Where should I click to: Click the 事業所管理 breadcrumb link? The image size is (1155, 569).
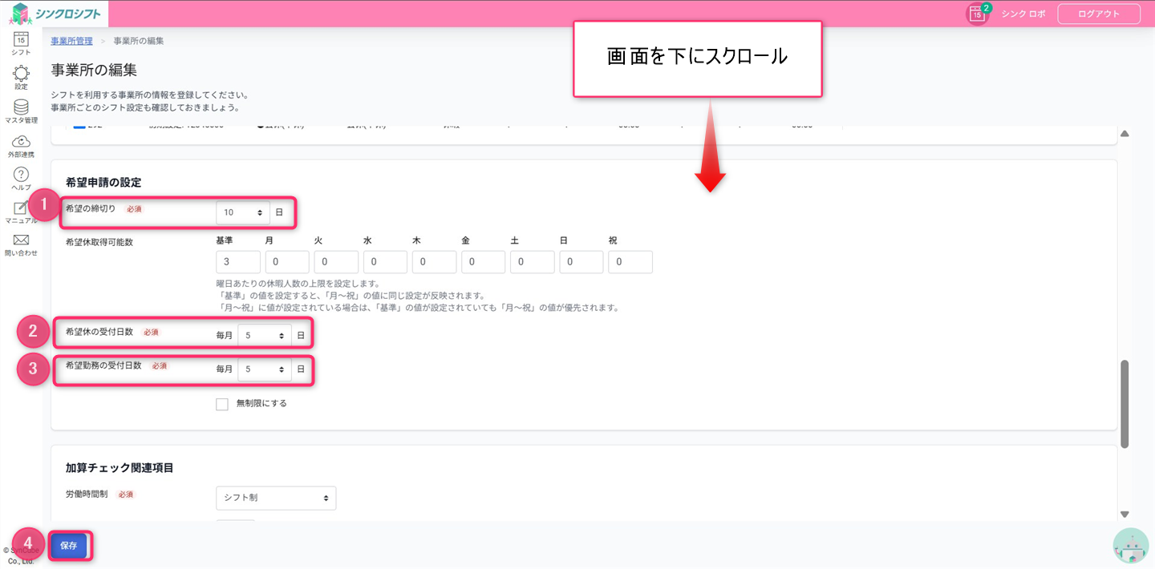(x=71, y=41)
